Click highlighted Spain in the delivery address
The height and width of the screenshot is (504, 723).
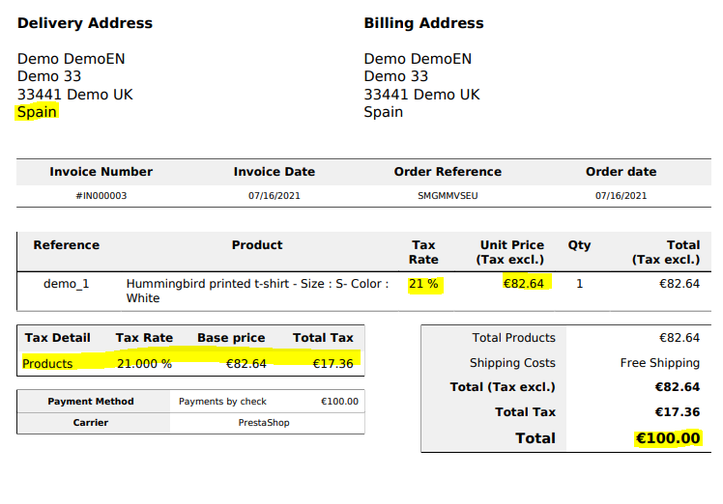coord(38,112)
